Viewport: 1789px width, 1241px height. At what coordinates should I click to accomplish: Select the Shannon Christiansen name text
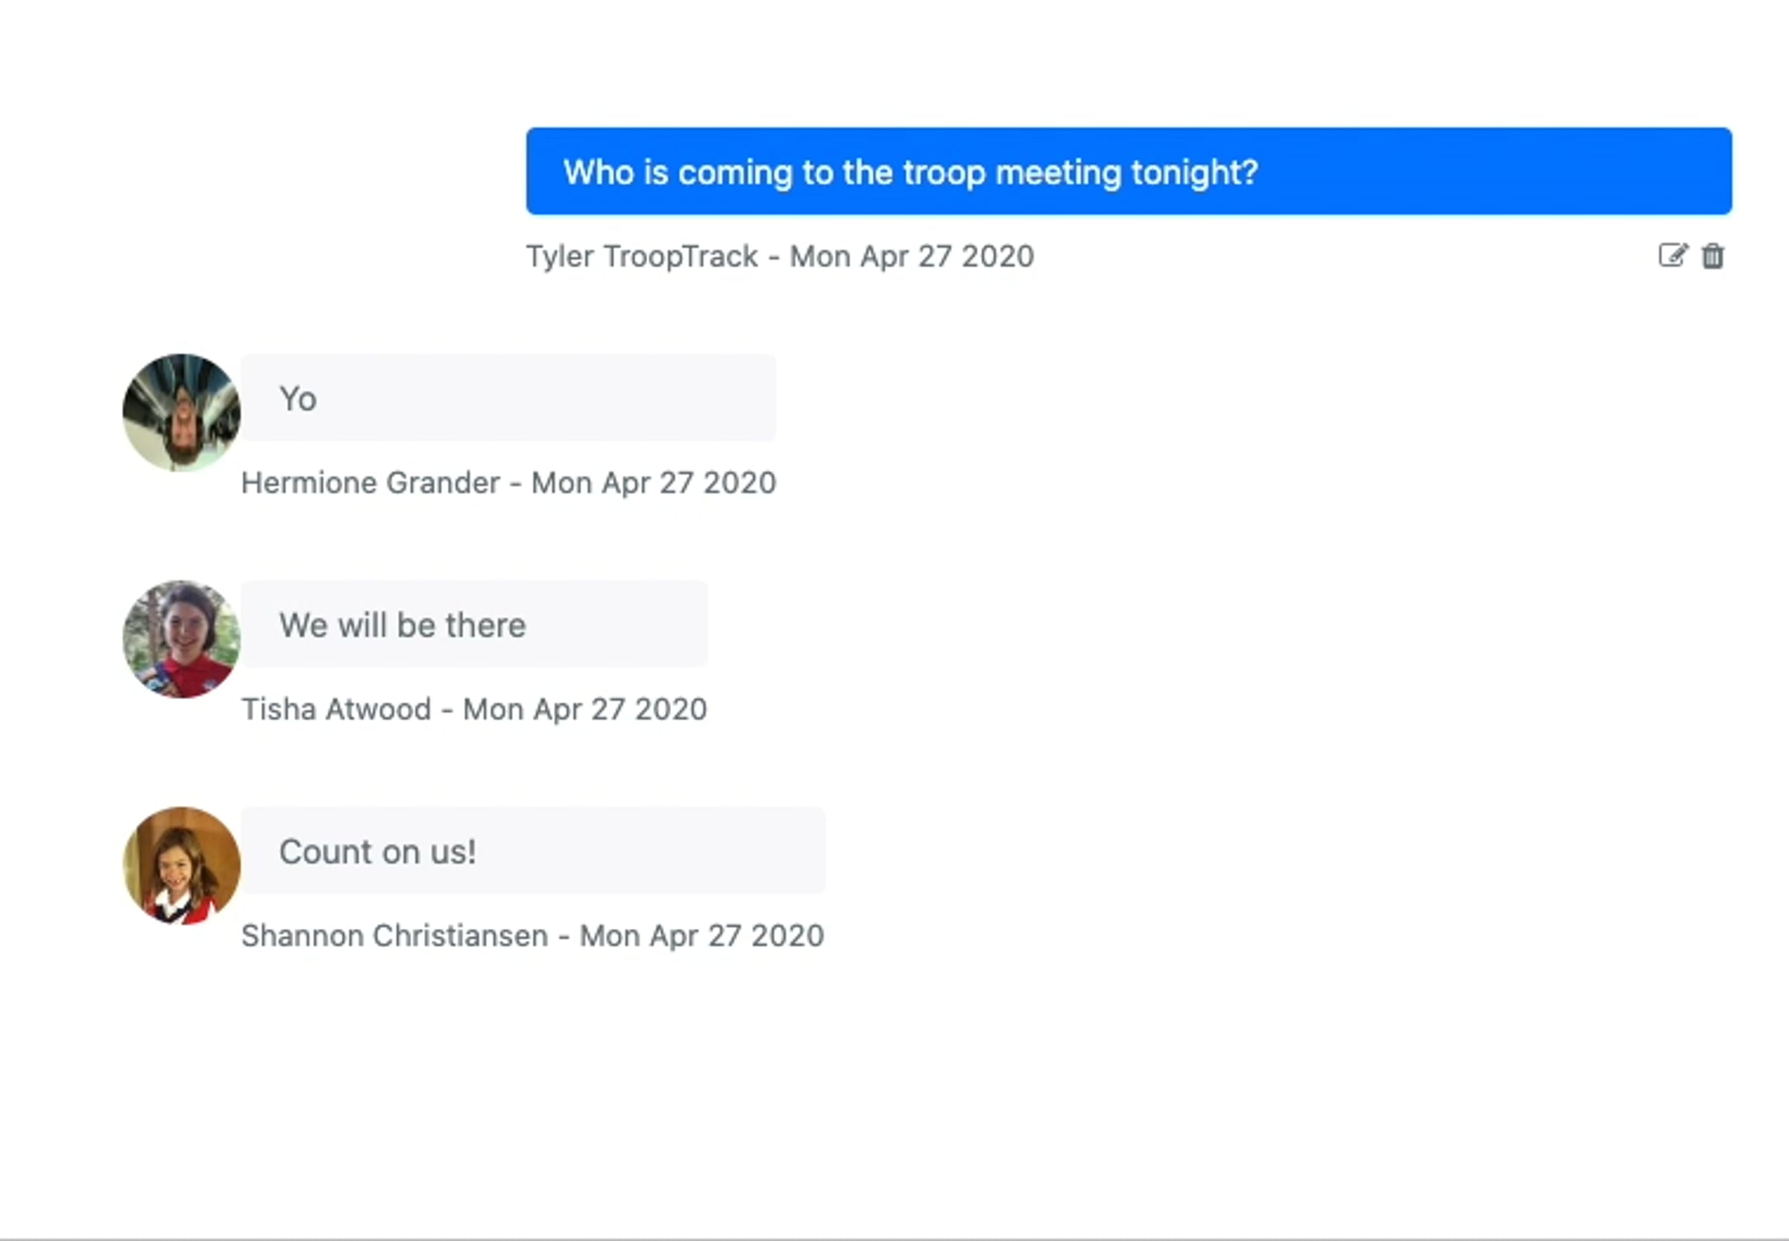pos(394,935)
